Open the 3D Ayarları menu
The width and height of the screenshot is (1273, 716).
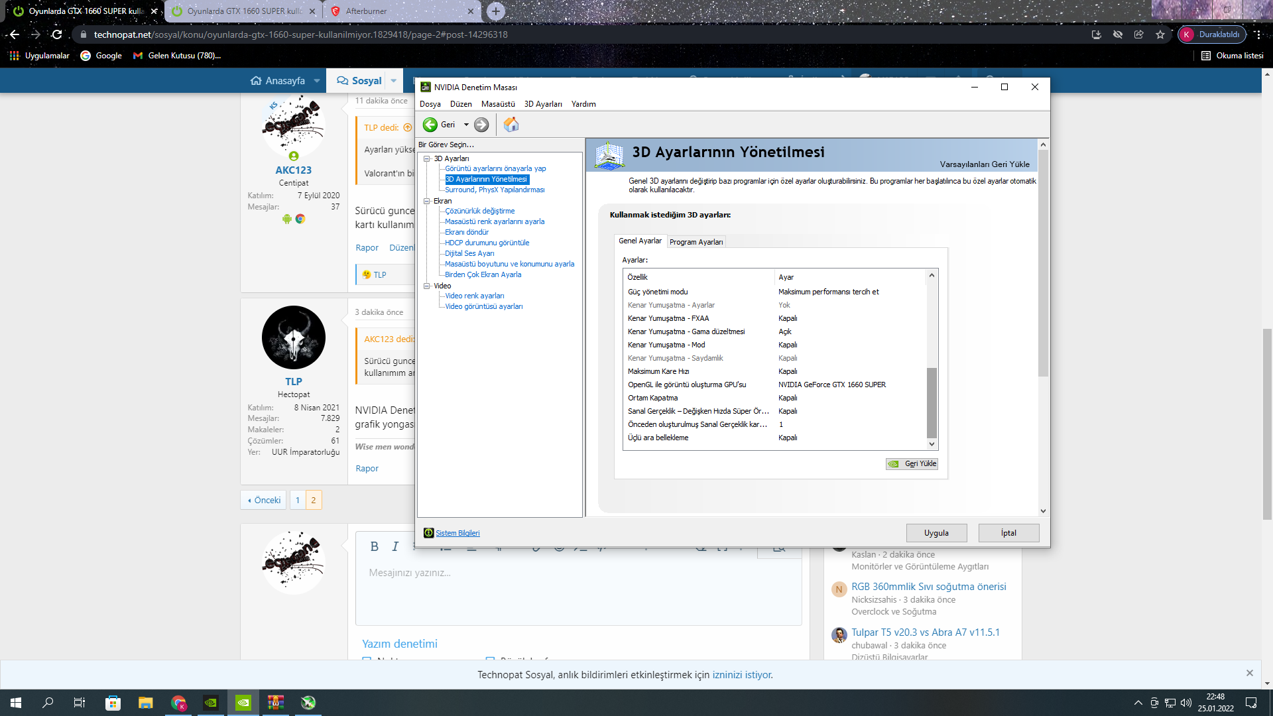point(542,104)
